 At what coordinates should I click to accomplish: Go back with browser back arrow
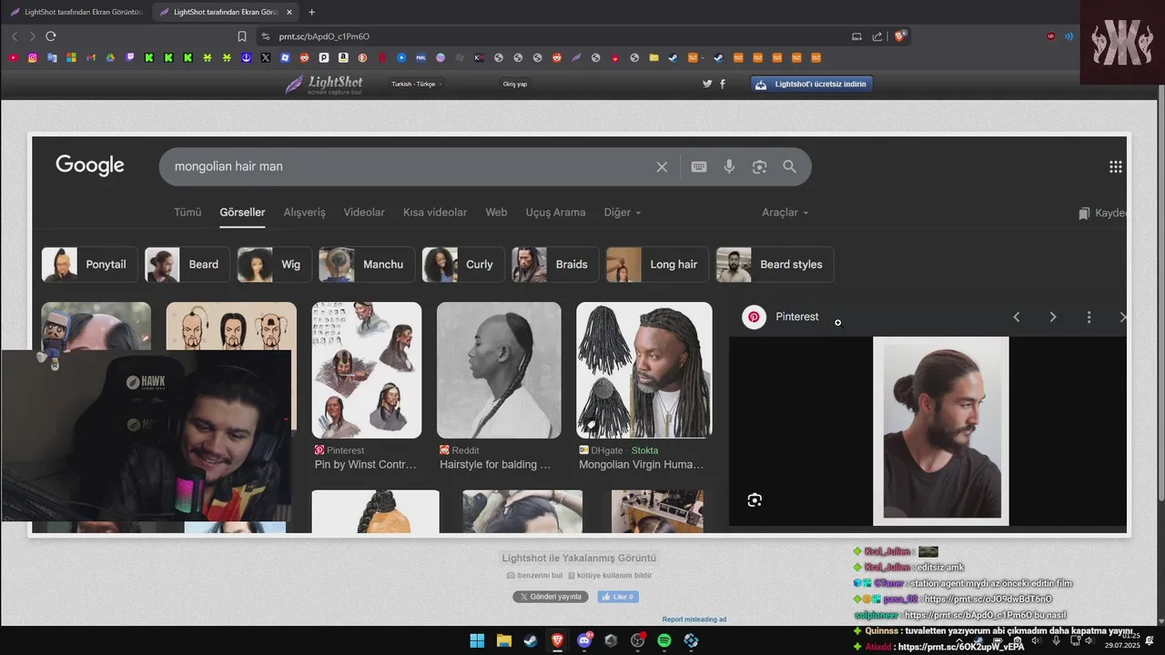(x=15, y=36)
